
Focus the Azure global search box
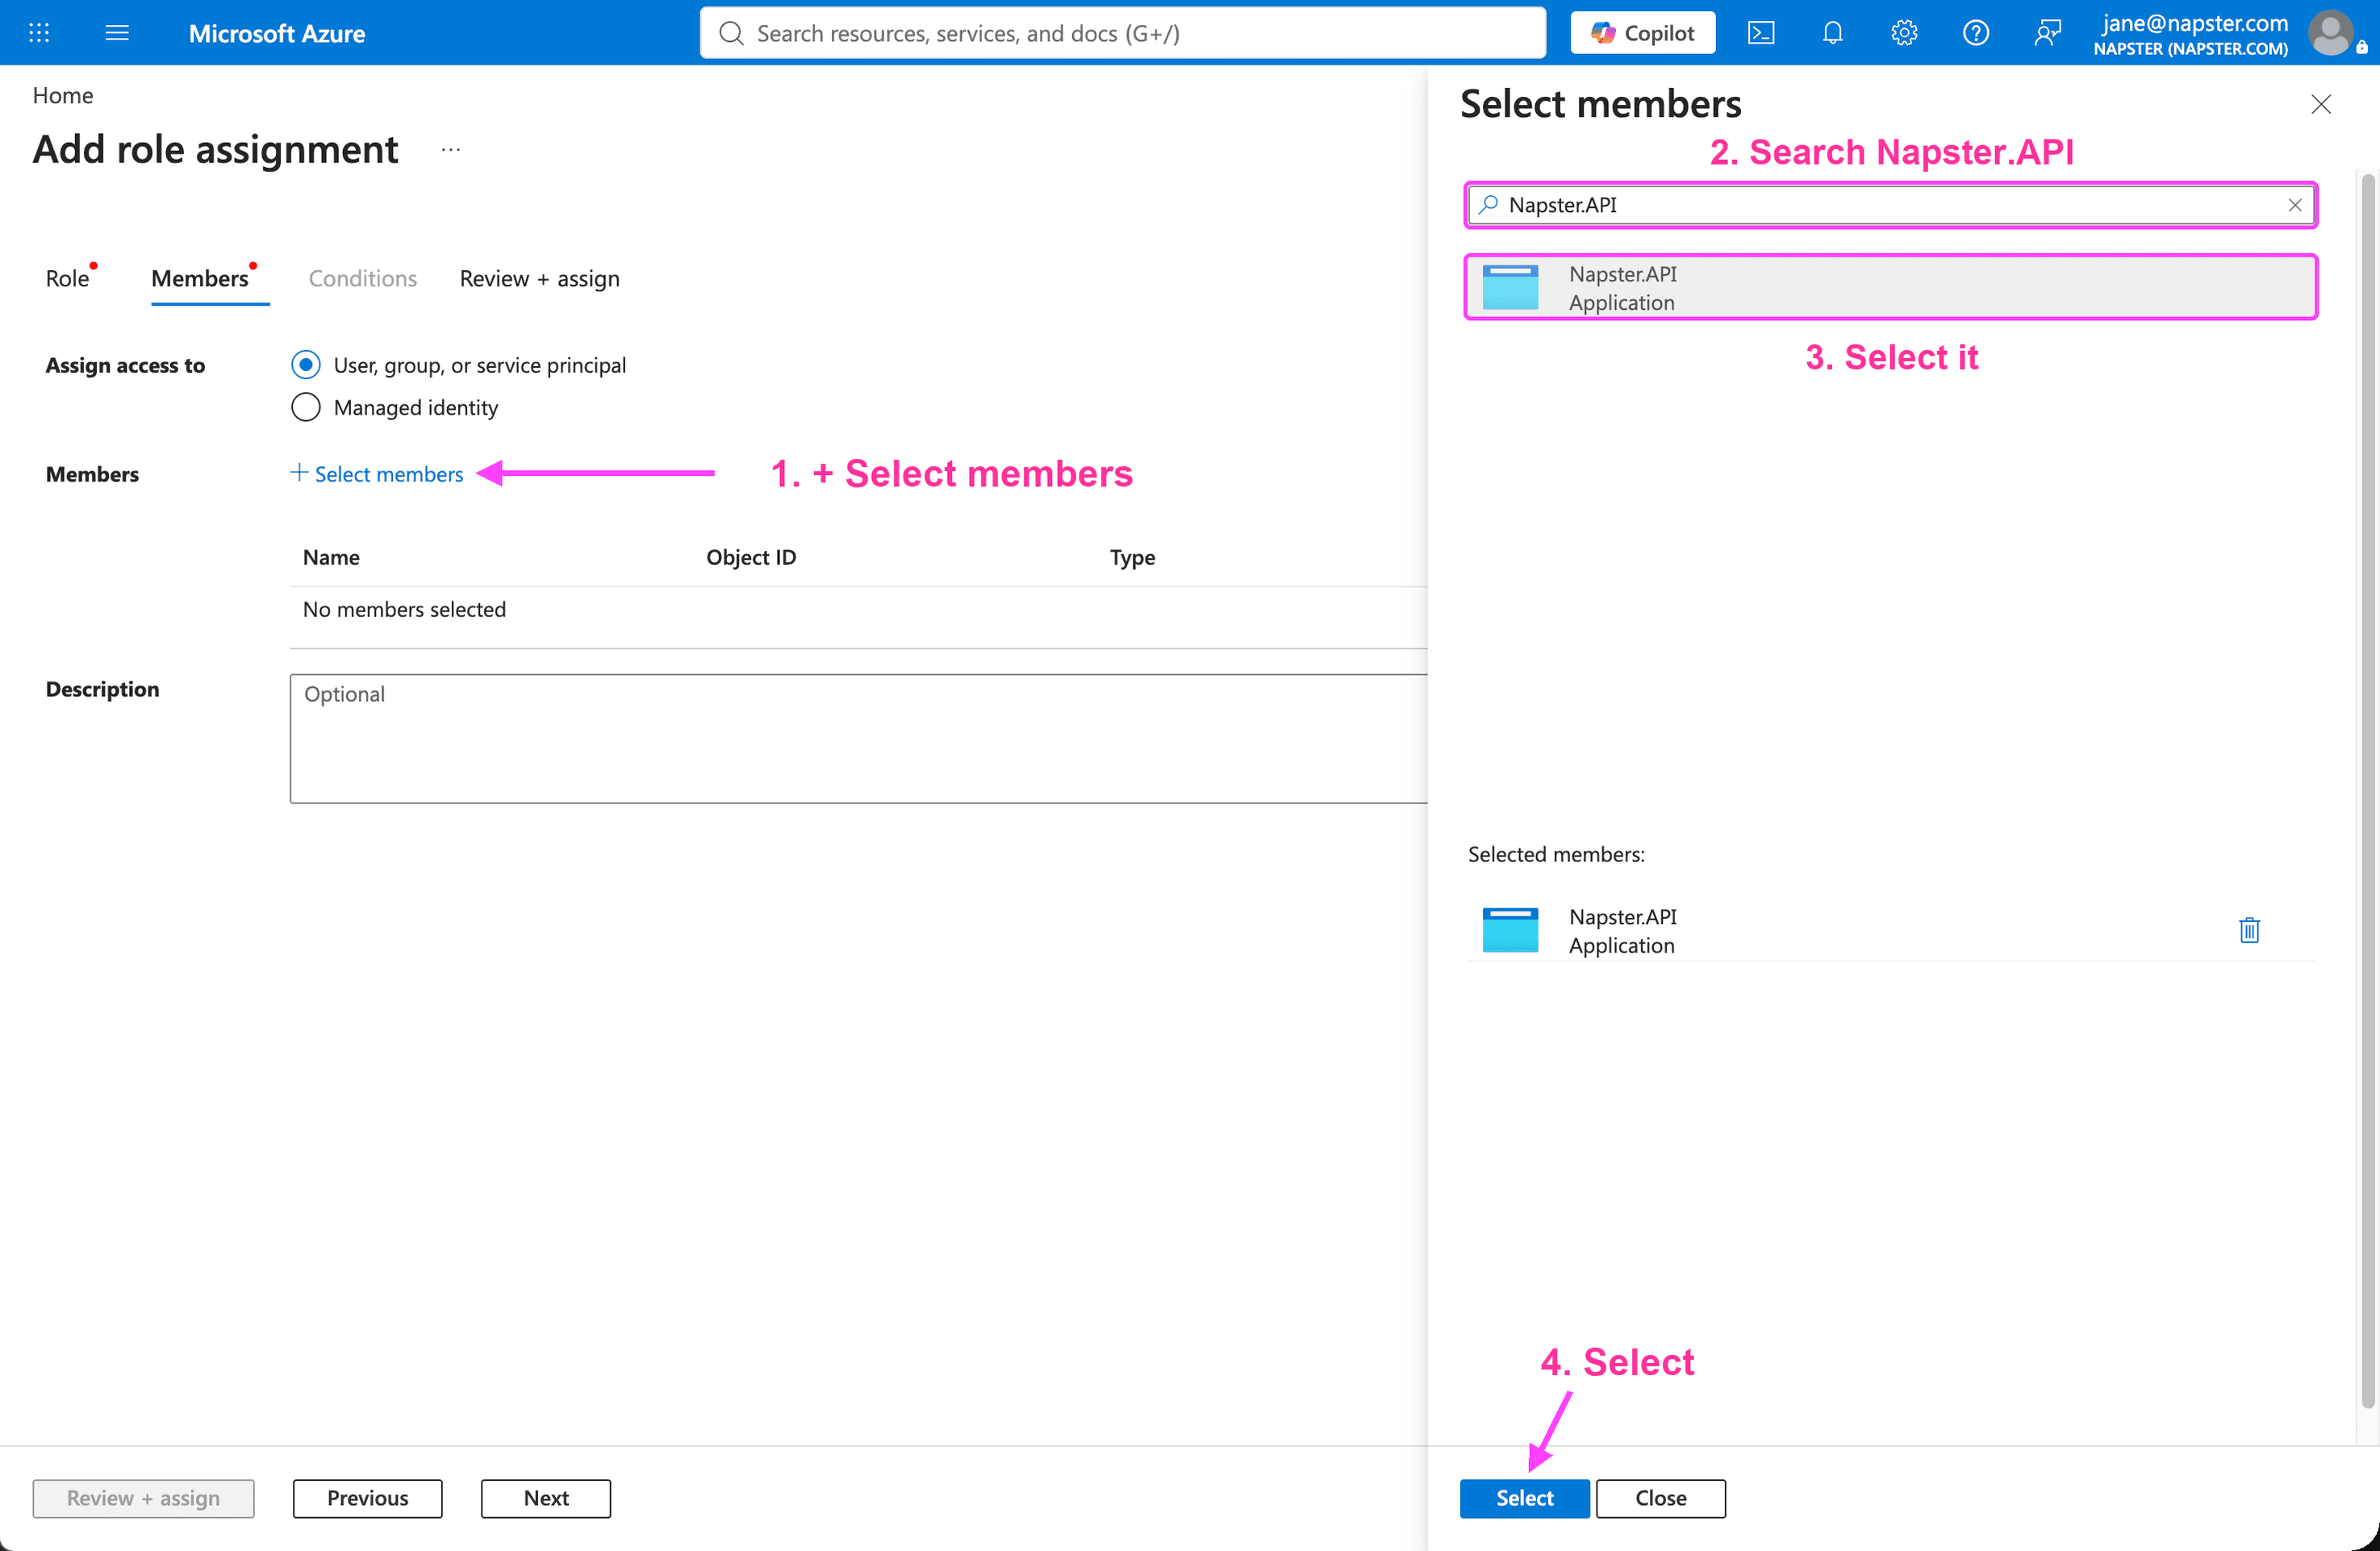(1122, 33)
